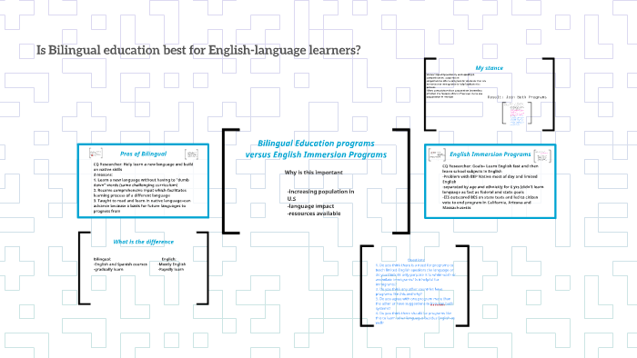Click the "-language impact" bullet
Screen dimensions: 637x358
(311, 206)
